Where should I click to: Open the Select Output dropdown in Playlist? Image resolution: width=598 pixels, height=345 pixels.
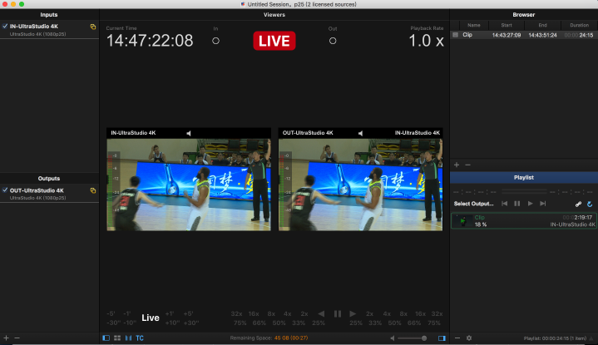coord(473,204)
